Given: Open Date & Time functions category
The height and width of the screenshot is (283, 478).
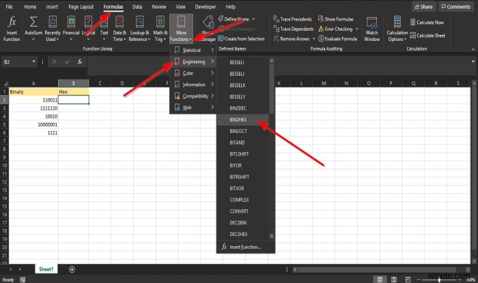Looking at the screenshot, I should 119,29.
